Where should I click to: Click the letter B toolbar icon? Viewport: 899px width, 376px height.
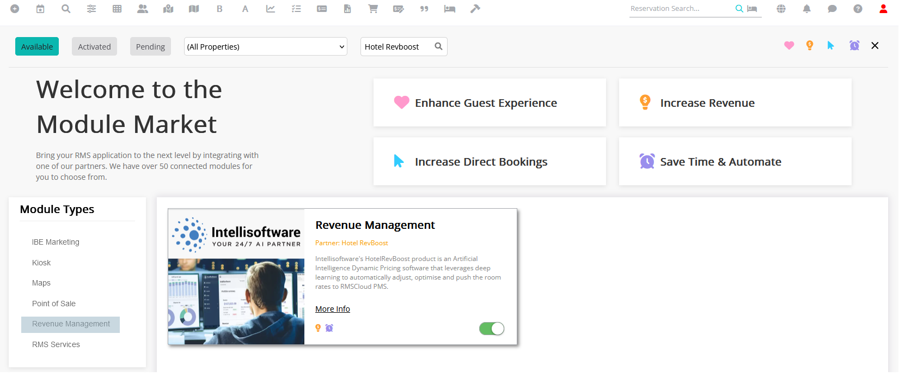(x=219, y=9)
